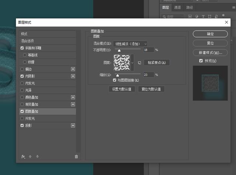Click the new pattern preset icon

click(139, 63)
